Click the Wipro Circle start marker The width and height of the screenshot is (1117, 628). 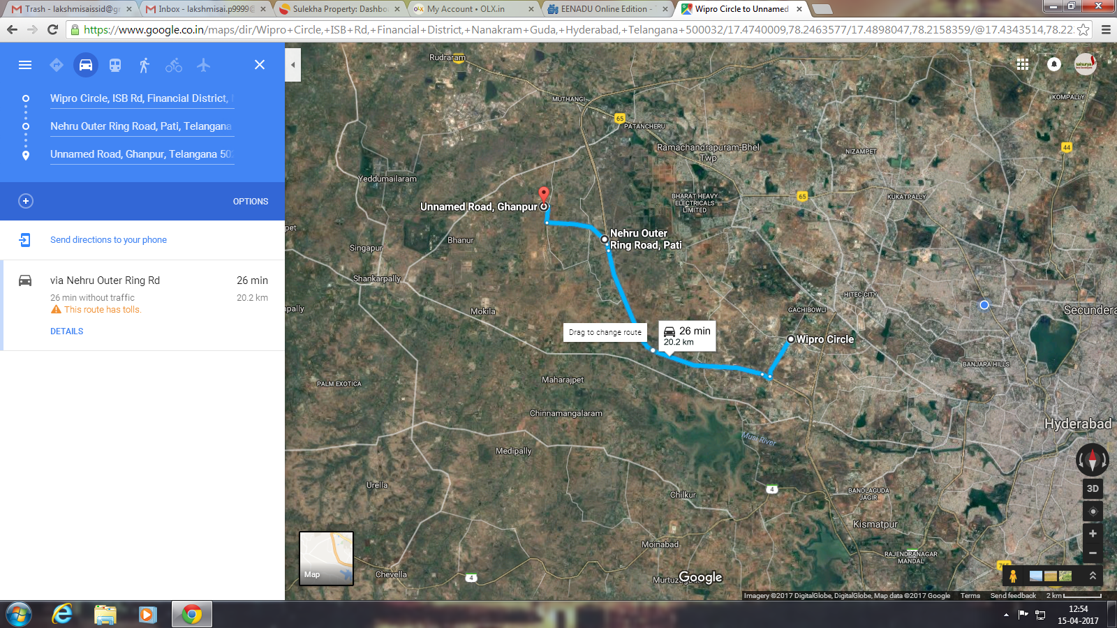[x=791, y=339]
